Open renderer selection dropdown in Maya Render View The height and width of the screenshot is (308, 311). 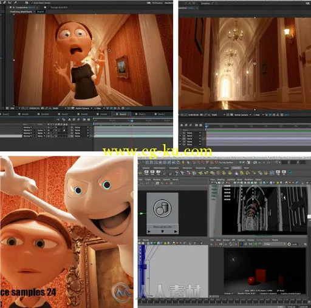[275, 244]
